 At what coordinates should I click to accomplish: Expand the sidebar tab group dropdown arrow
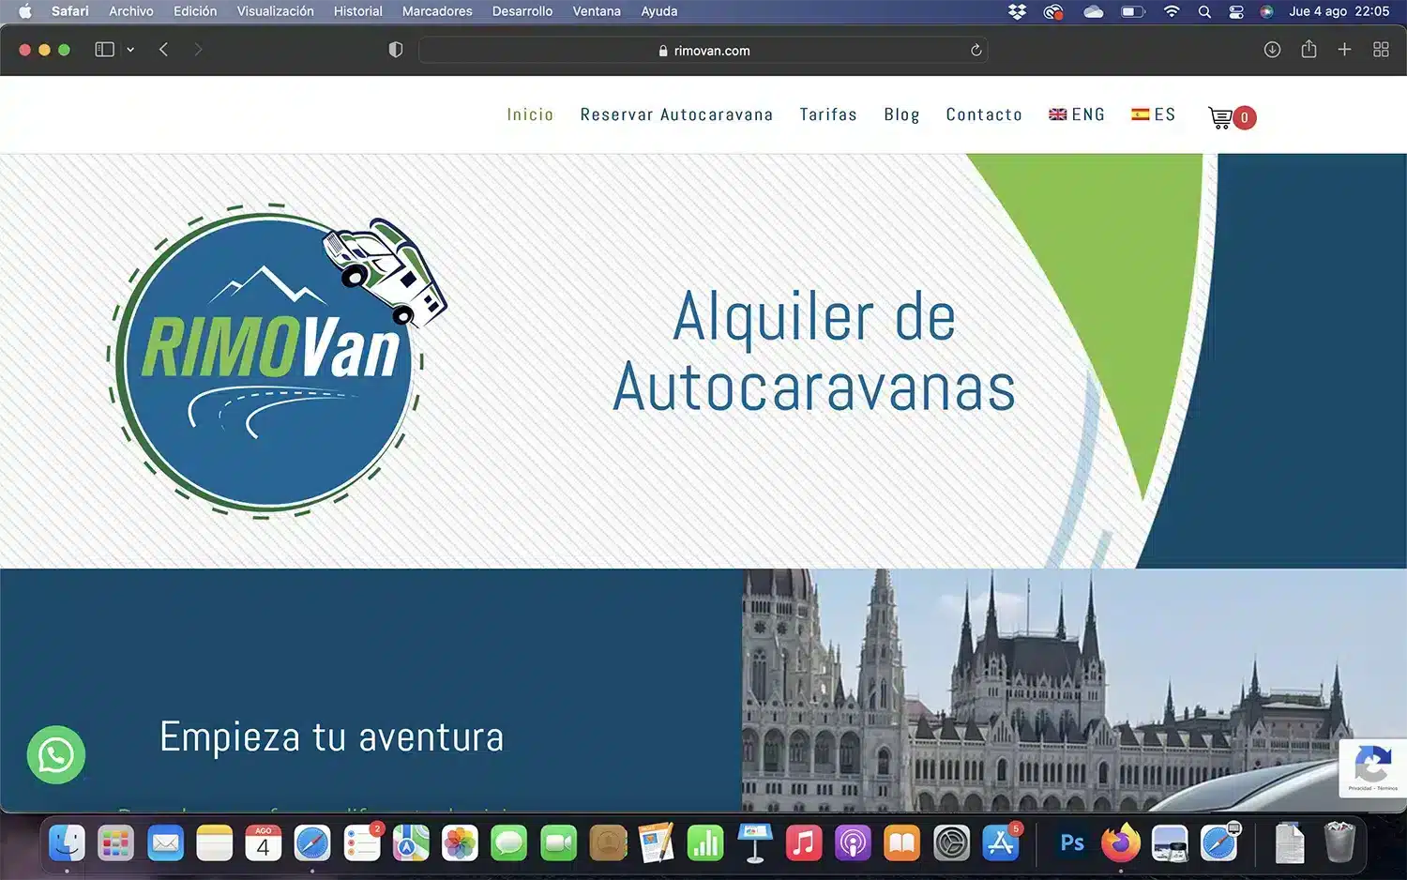[130, 50]
